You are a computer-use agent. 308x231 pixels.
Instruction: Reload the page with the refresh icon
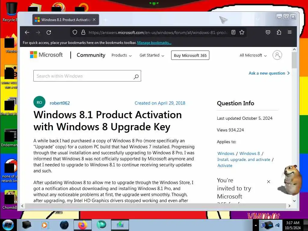tap(49, 32)
